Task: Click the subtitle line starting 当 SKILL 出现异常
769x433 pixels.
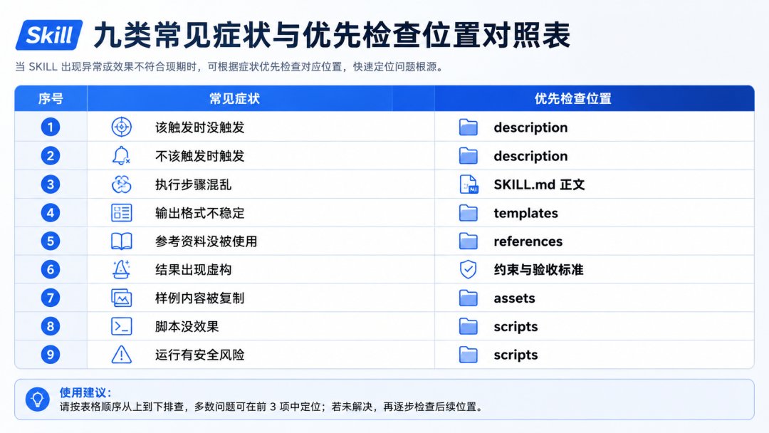Action: point(229,67)
